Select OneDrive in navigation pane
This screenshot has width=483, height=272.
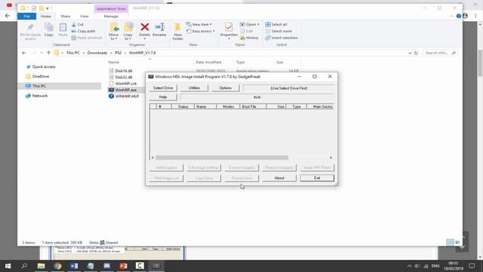point(40,76)
